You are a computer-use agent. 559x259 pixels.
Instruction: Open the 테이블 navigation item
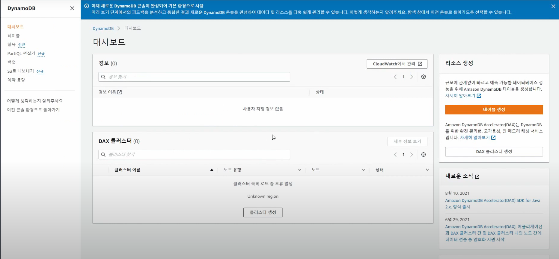tap(13, 36)
